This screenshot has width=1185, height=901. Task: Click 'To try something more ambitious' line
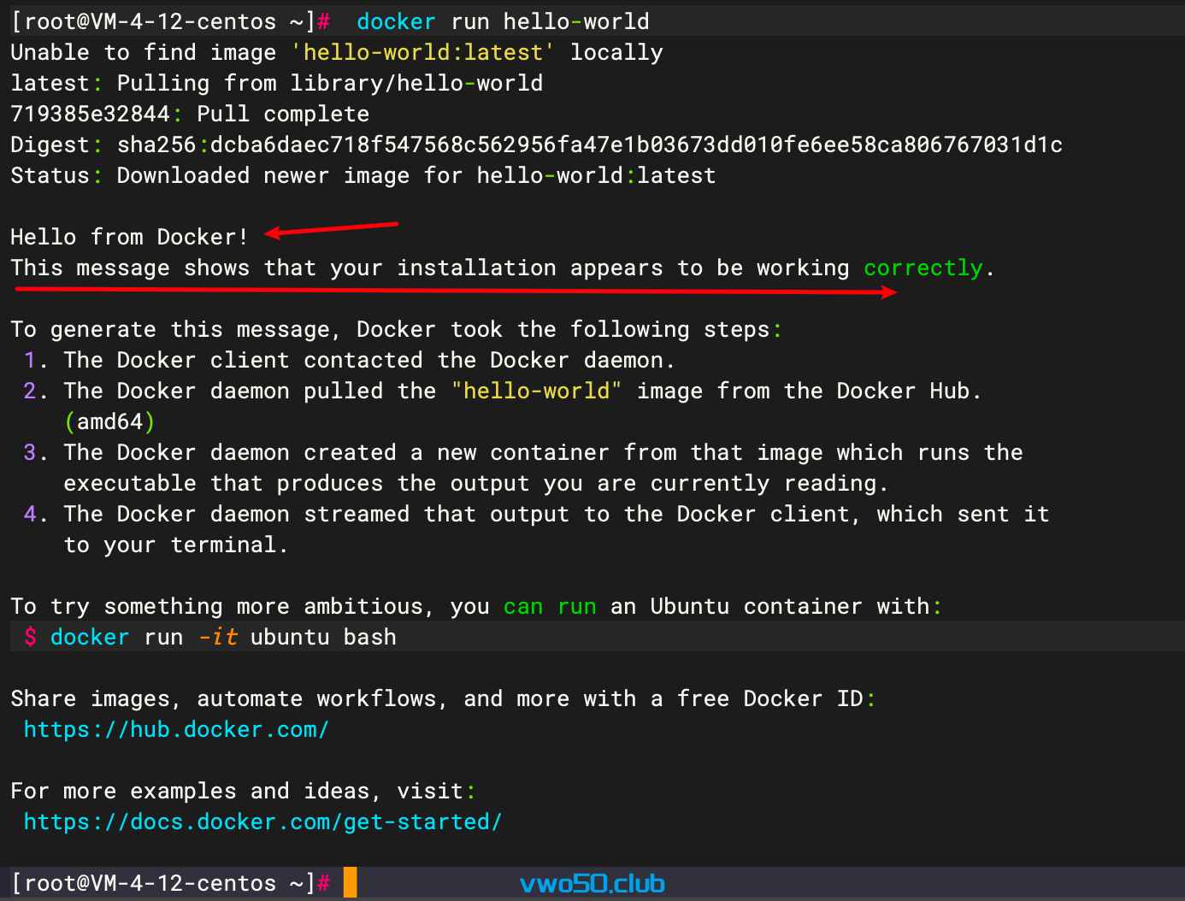tap(476, 606)
